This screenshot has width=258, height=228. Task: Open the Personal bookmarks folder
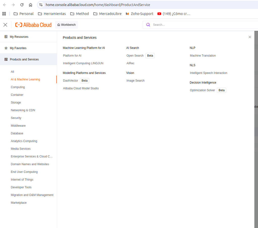[23, 14]
